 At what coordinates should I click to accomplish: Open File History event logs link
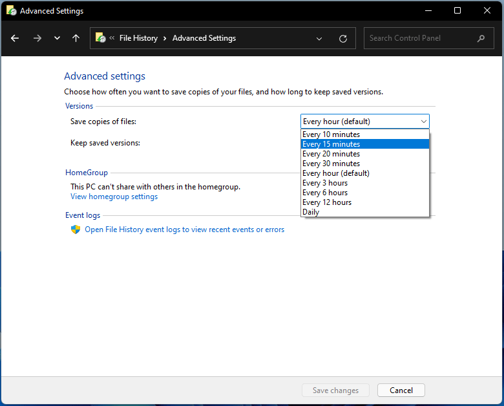[184, 230]
